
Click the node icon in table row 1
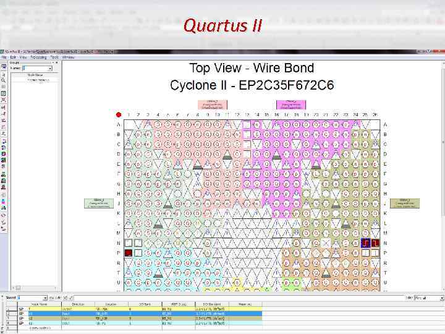coord(22,309)
